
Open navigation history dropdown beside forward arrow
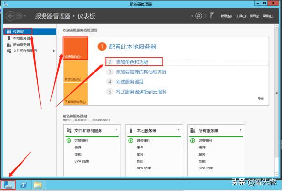[x=25, y=16]
